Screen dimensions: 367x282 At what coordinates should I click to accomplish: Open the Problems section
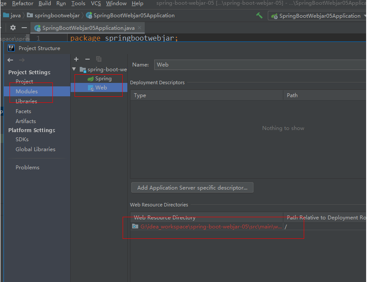click(27, 168)
